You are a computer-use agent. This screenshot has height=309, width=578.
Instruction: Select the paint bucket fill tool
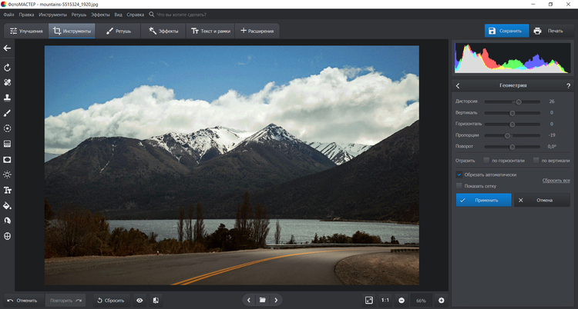pyautogui.click(x=7, y=205)
